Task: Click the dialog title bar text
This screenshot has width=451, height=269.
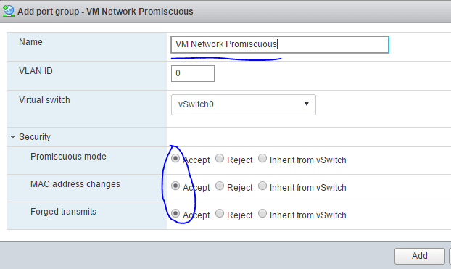Action: (105, 12)
